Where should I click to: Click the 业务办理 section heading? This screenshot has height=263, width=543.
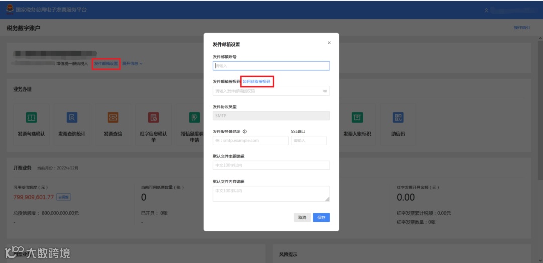pos(22,90)
